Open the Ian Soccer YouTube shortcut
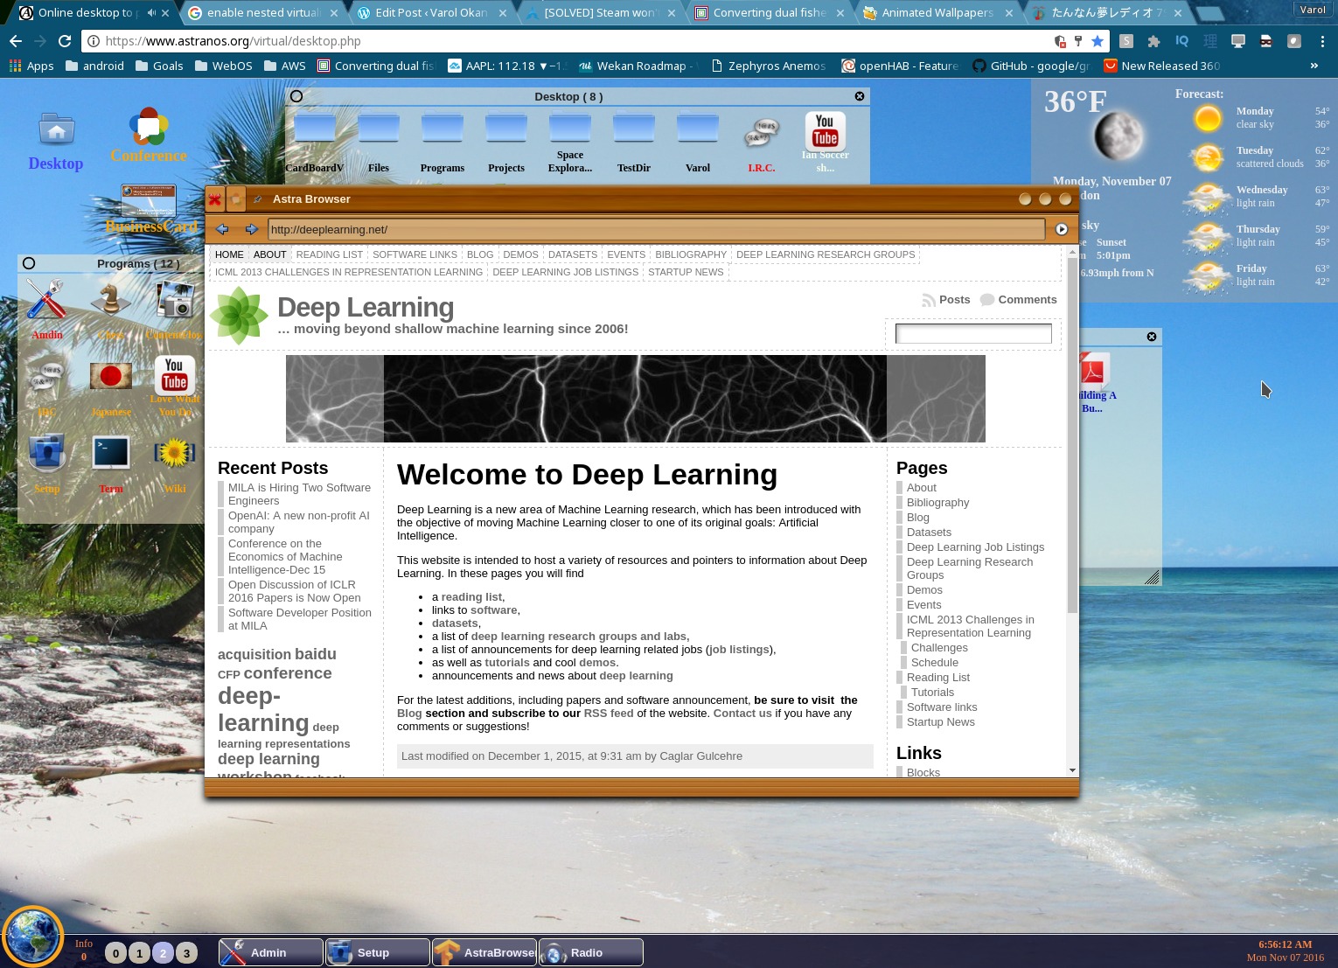1338x968 pixels. [825, 131]
